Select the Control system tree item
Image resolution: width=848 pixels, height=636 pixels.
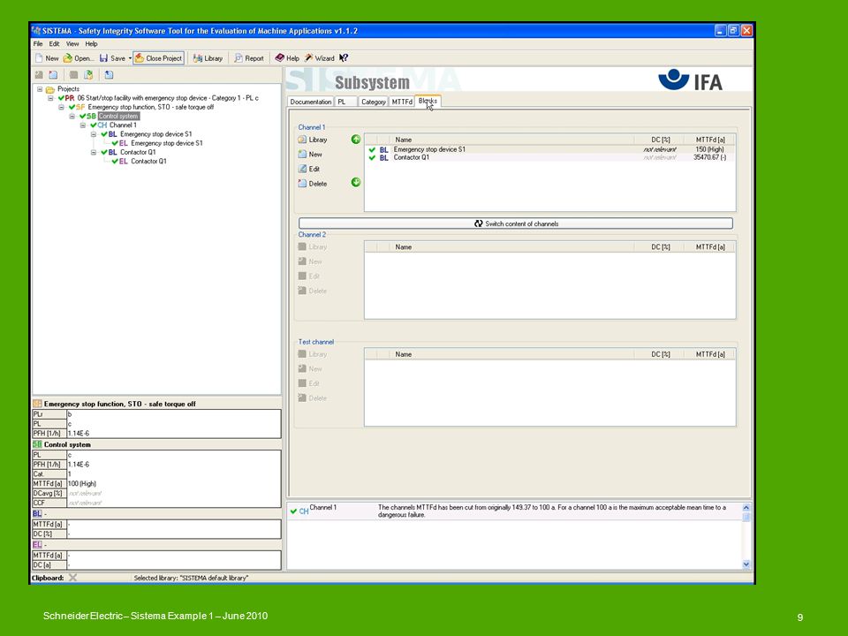[x=118, y=117]
